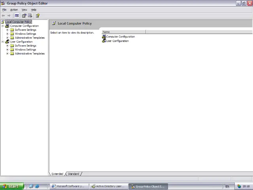Click the first quick launch icon beside Start
Viewport: 253px width, 190px height.
click(x=31, y=186)
